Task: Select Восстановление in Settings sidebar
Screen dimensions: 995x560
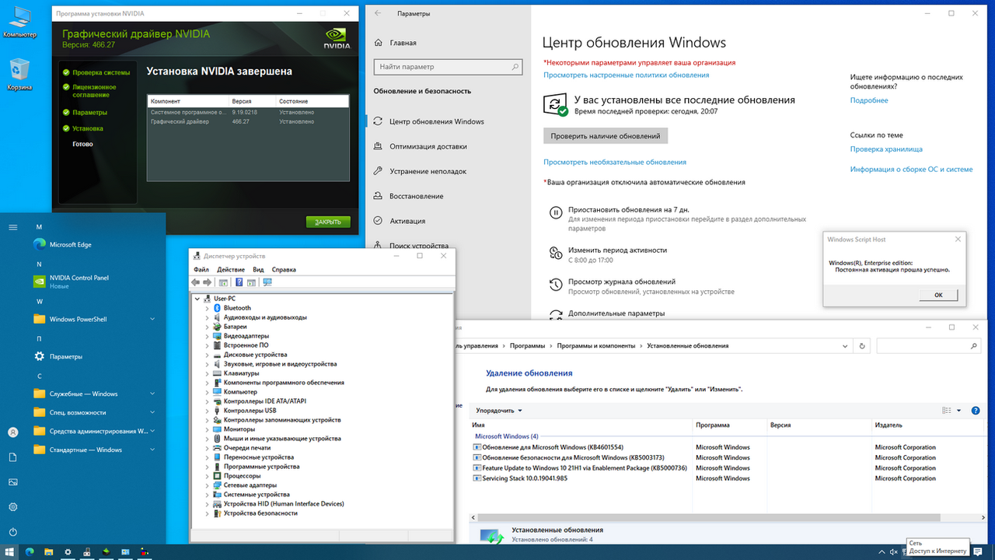Action: pos(408,196)
